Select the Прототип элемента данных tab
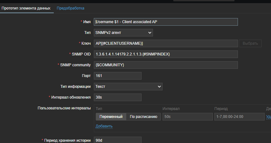 tap(26, 8)
